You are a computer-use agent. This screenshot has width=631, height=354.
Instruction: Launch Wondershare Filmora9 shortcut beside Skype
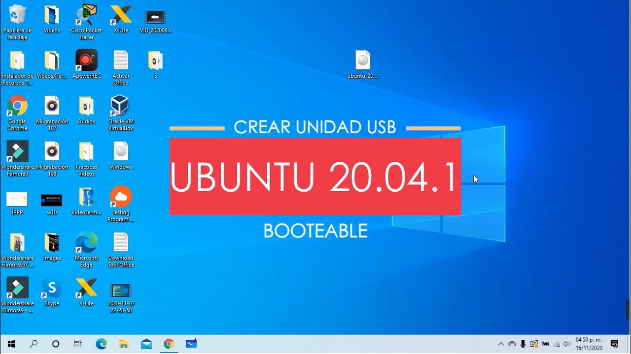pyautogui.click(x=17, y=295)
